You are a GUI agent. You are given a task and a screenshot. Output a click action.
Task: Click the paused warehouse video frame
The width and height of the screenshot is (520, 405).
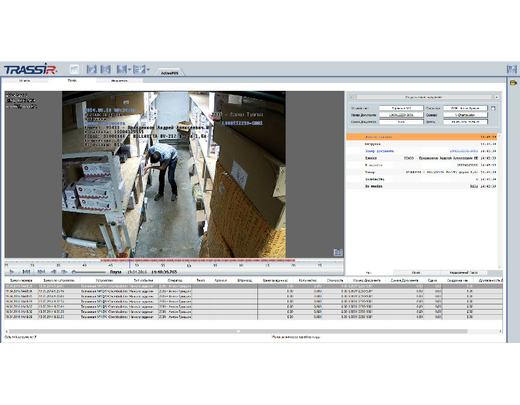[174, 174]
